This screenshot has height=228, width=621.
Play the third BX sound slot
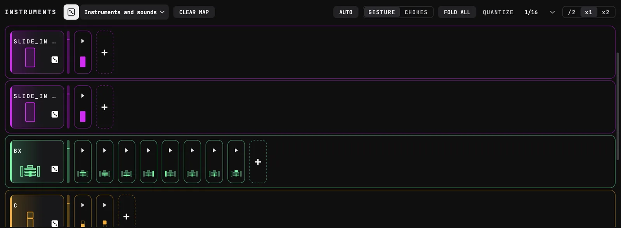(x=127, y=151)
